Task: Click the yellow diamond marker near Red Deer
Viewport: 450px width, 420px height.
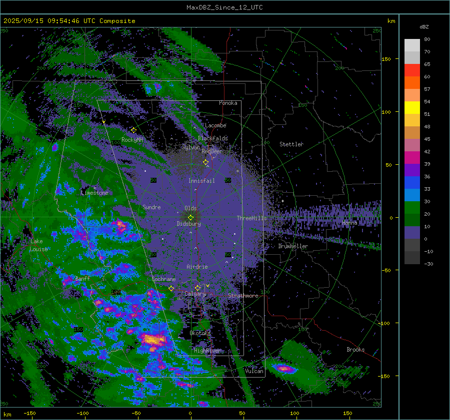Action: (205, 162)
